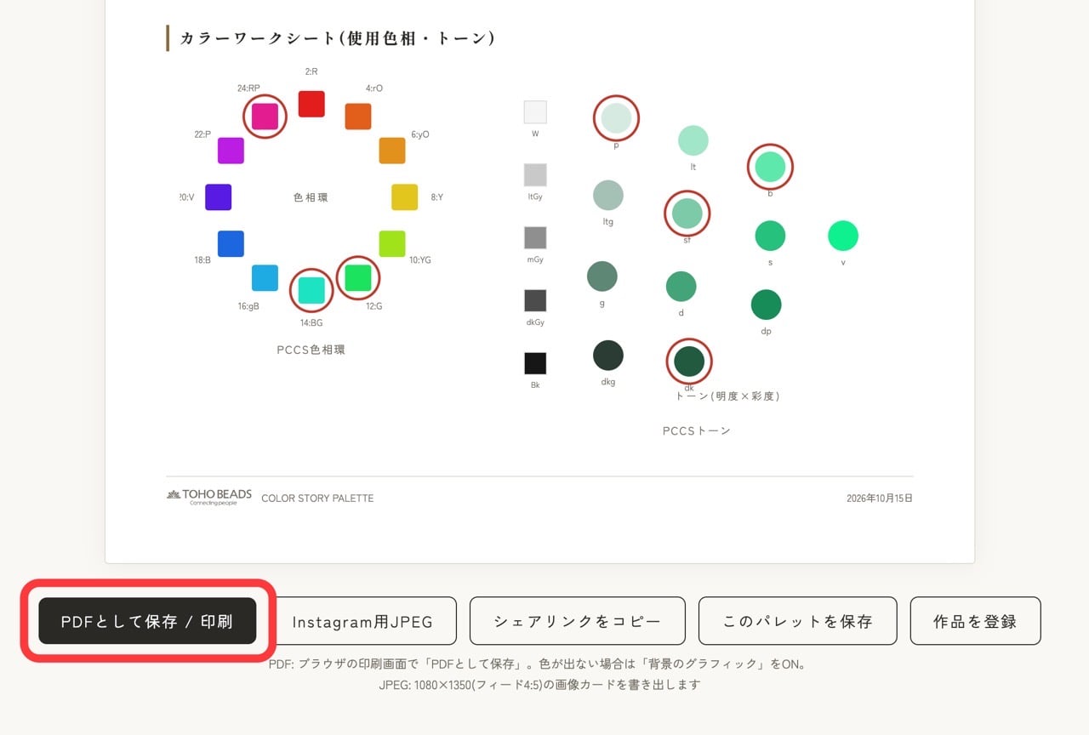Choose the circled sf soft tone dot

pos(687,214)
